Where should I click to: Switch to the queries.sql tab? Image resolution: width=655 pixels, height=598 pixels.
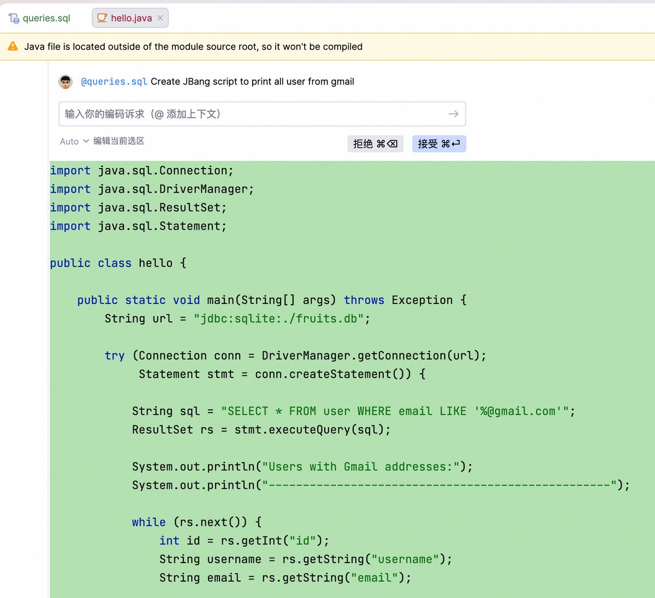click(x=40, y=18)
